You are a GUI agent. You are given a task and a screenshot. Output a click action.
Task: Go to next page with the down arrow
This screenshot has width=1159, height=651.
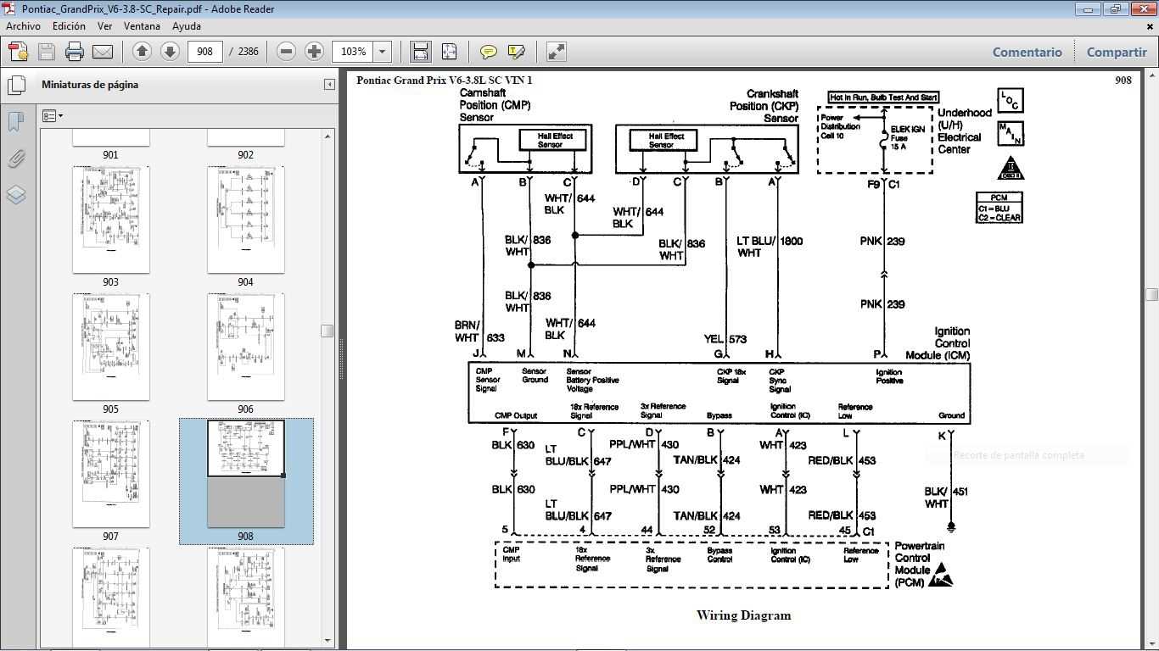(x=170, y=52)
